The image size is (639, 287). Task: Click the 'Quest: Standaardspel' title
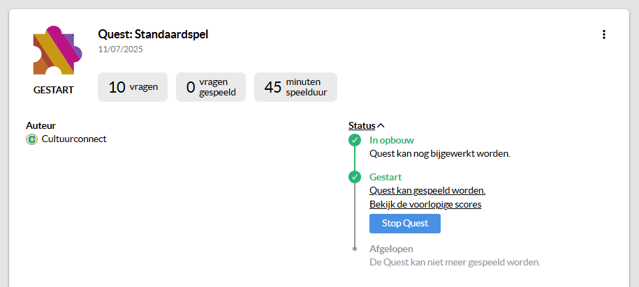tap(153, 34)
